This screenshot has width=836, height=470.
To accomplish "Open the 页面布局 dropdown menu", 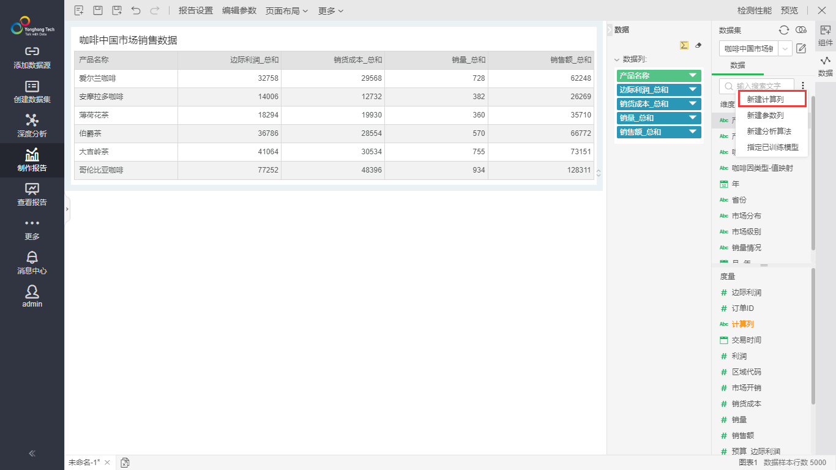I will click(286, 10).
